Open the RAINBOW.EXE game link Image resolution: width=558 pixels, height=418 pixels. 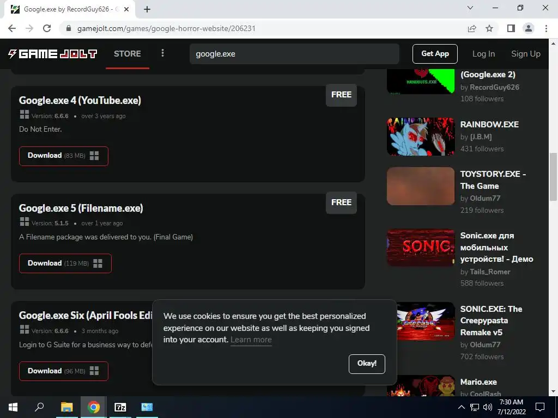(x=489, y=125)
